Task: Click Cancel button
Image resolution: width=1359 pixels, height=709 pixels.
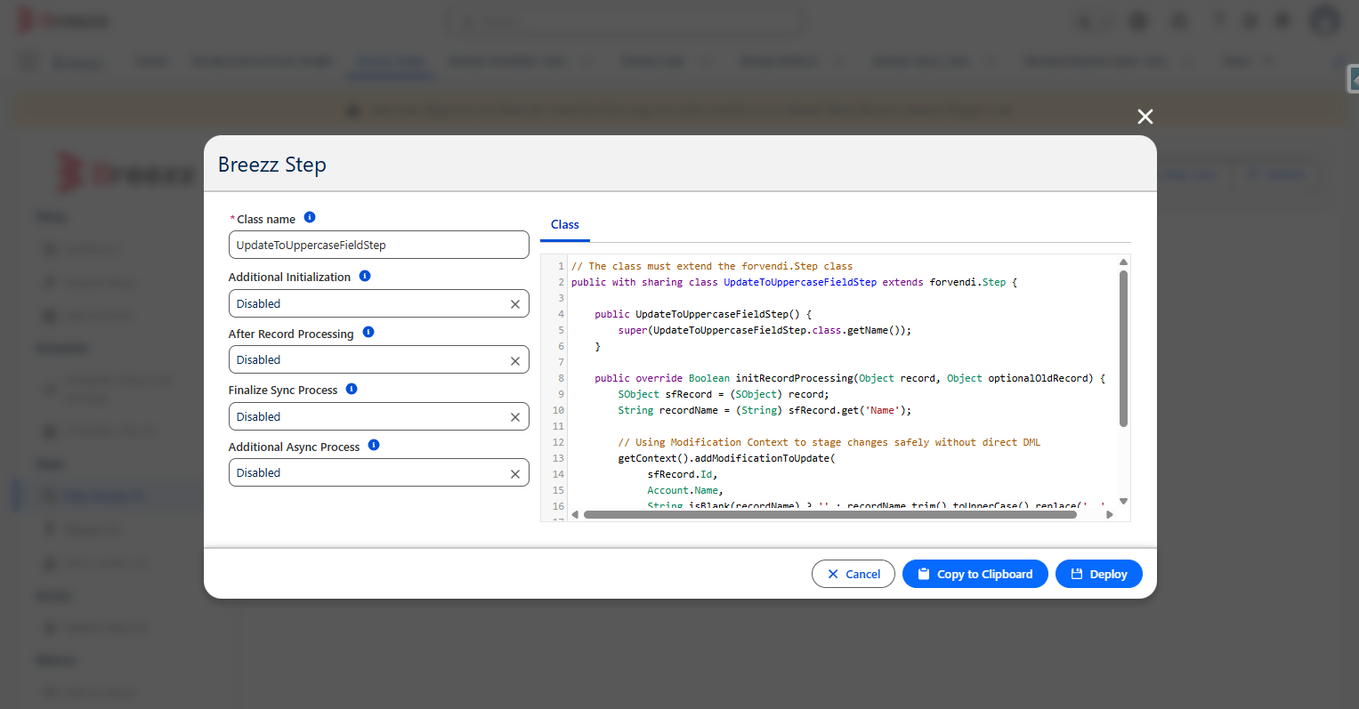Action: [853, 574]
